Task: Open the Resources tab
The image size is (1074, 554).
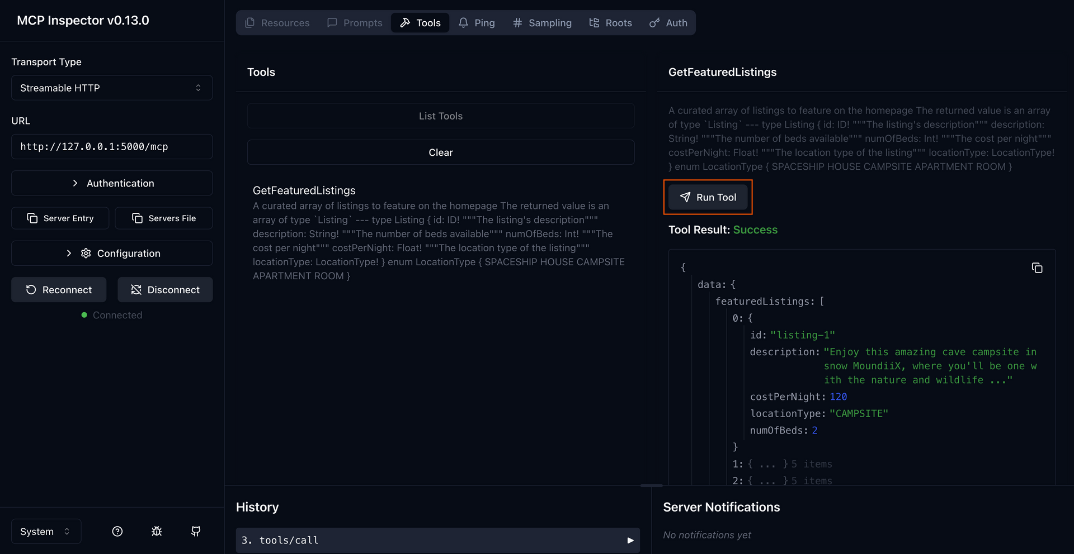Action: (x=278, y=23)
